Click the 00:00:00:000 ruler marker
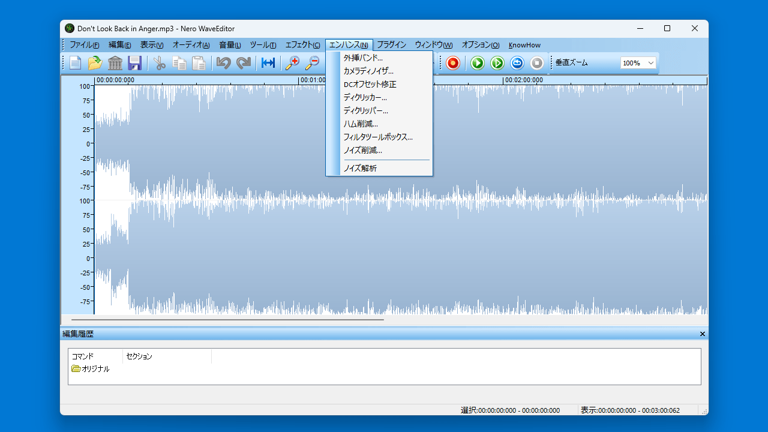Image resolution: width=768 pixels, height=432 pixels. tap(115, 80)
